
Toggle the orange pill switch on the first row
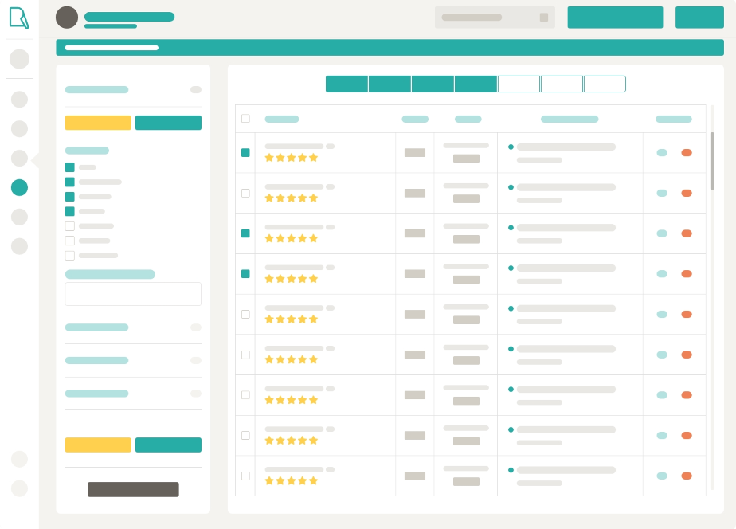click(687, 152)
